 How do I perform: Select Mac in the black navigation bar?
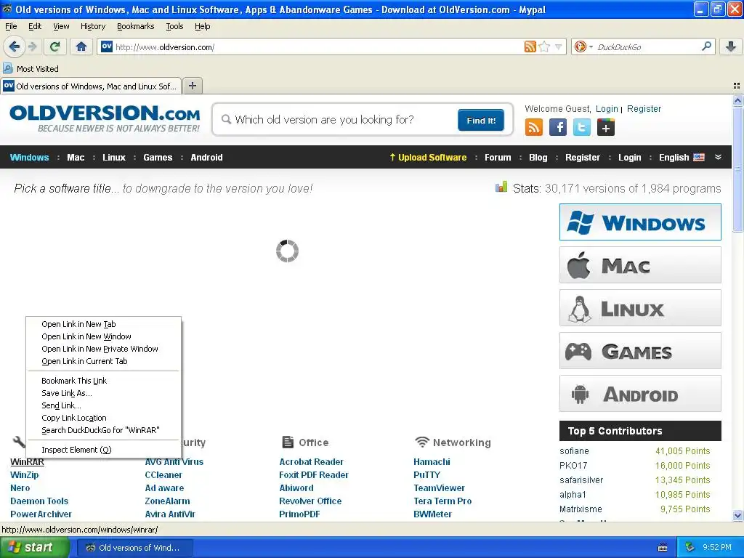(76, 157)
